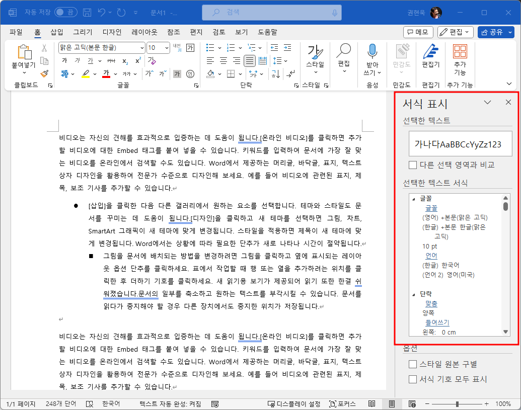
Task: Toggle Italic formatting button
Action: click(x=78, y=60)
